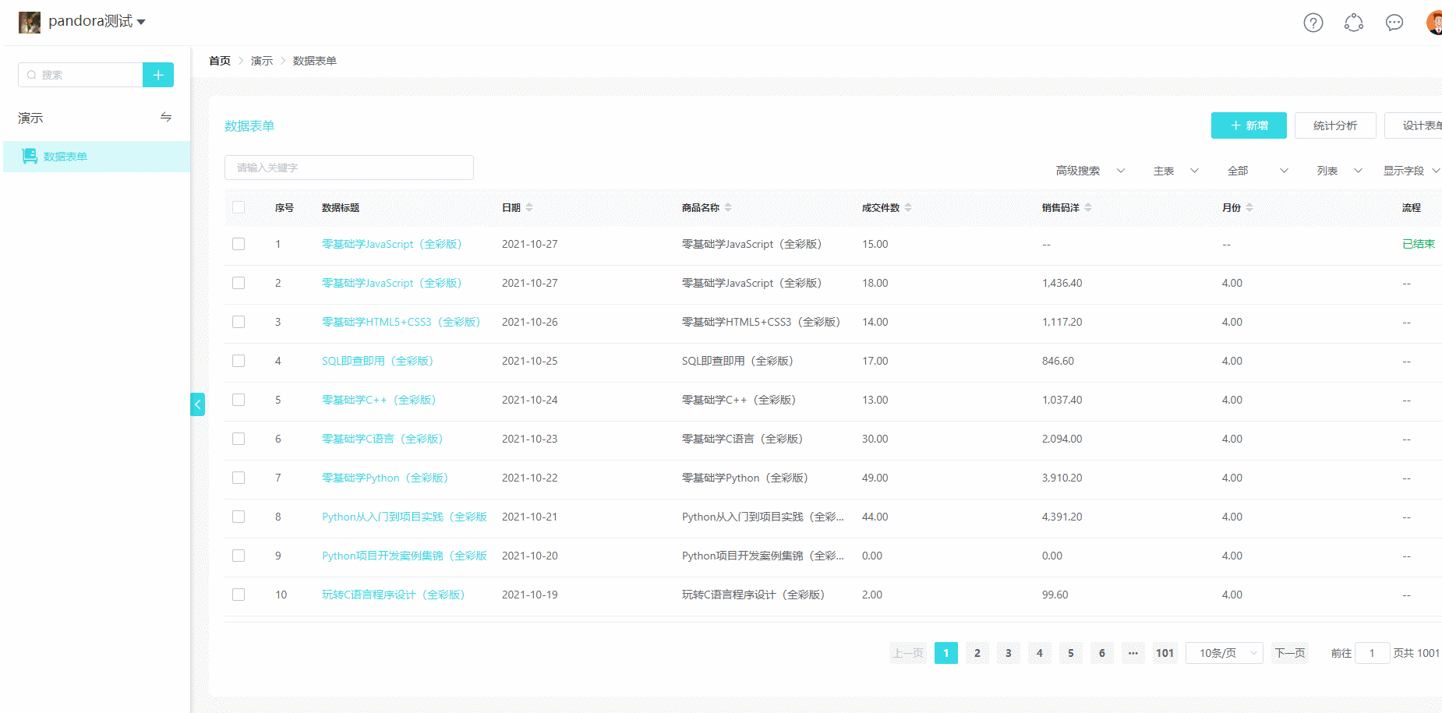Toggle the select-all header checkbox
The height and width of the screenshot is (713, 1442).
pyautogui.click(x=239, y=207)
